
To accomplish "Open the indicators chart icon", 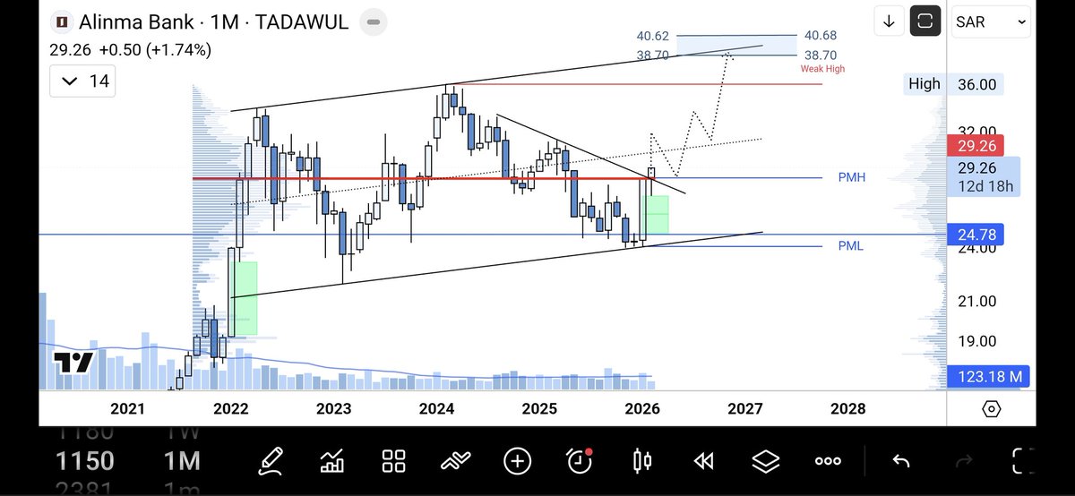I will pos(332,461).
